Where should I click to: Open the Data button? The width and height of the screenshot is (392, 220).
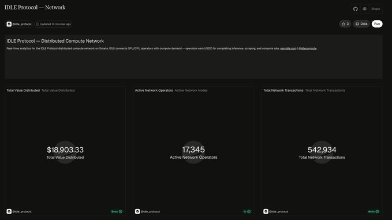pyautogui.click(x=361, y=24)
